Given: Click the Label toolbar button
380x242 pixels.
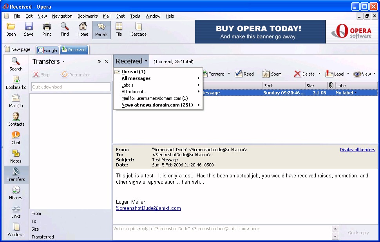Looking at the screenshot, I should click(335, 74).
